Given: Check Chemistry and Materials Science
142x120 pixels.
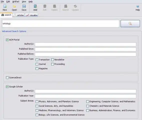Looking at the screenshot, I should click(x=87, y=106).
